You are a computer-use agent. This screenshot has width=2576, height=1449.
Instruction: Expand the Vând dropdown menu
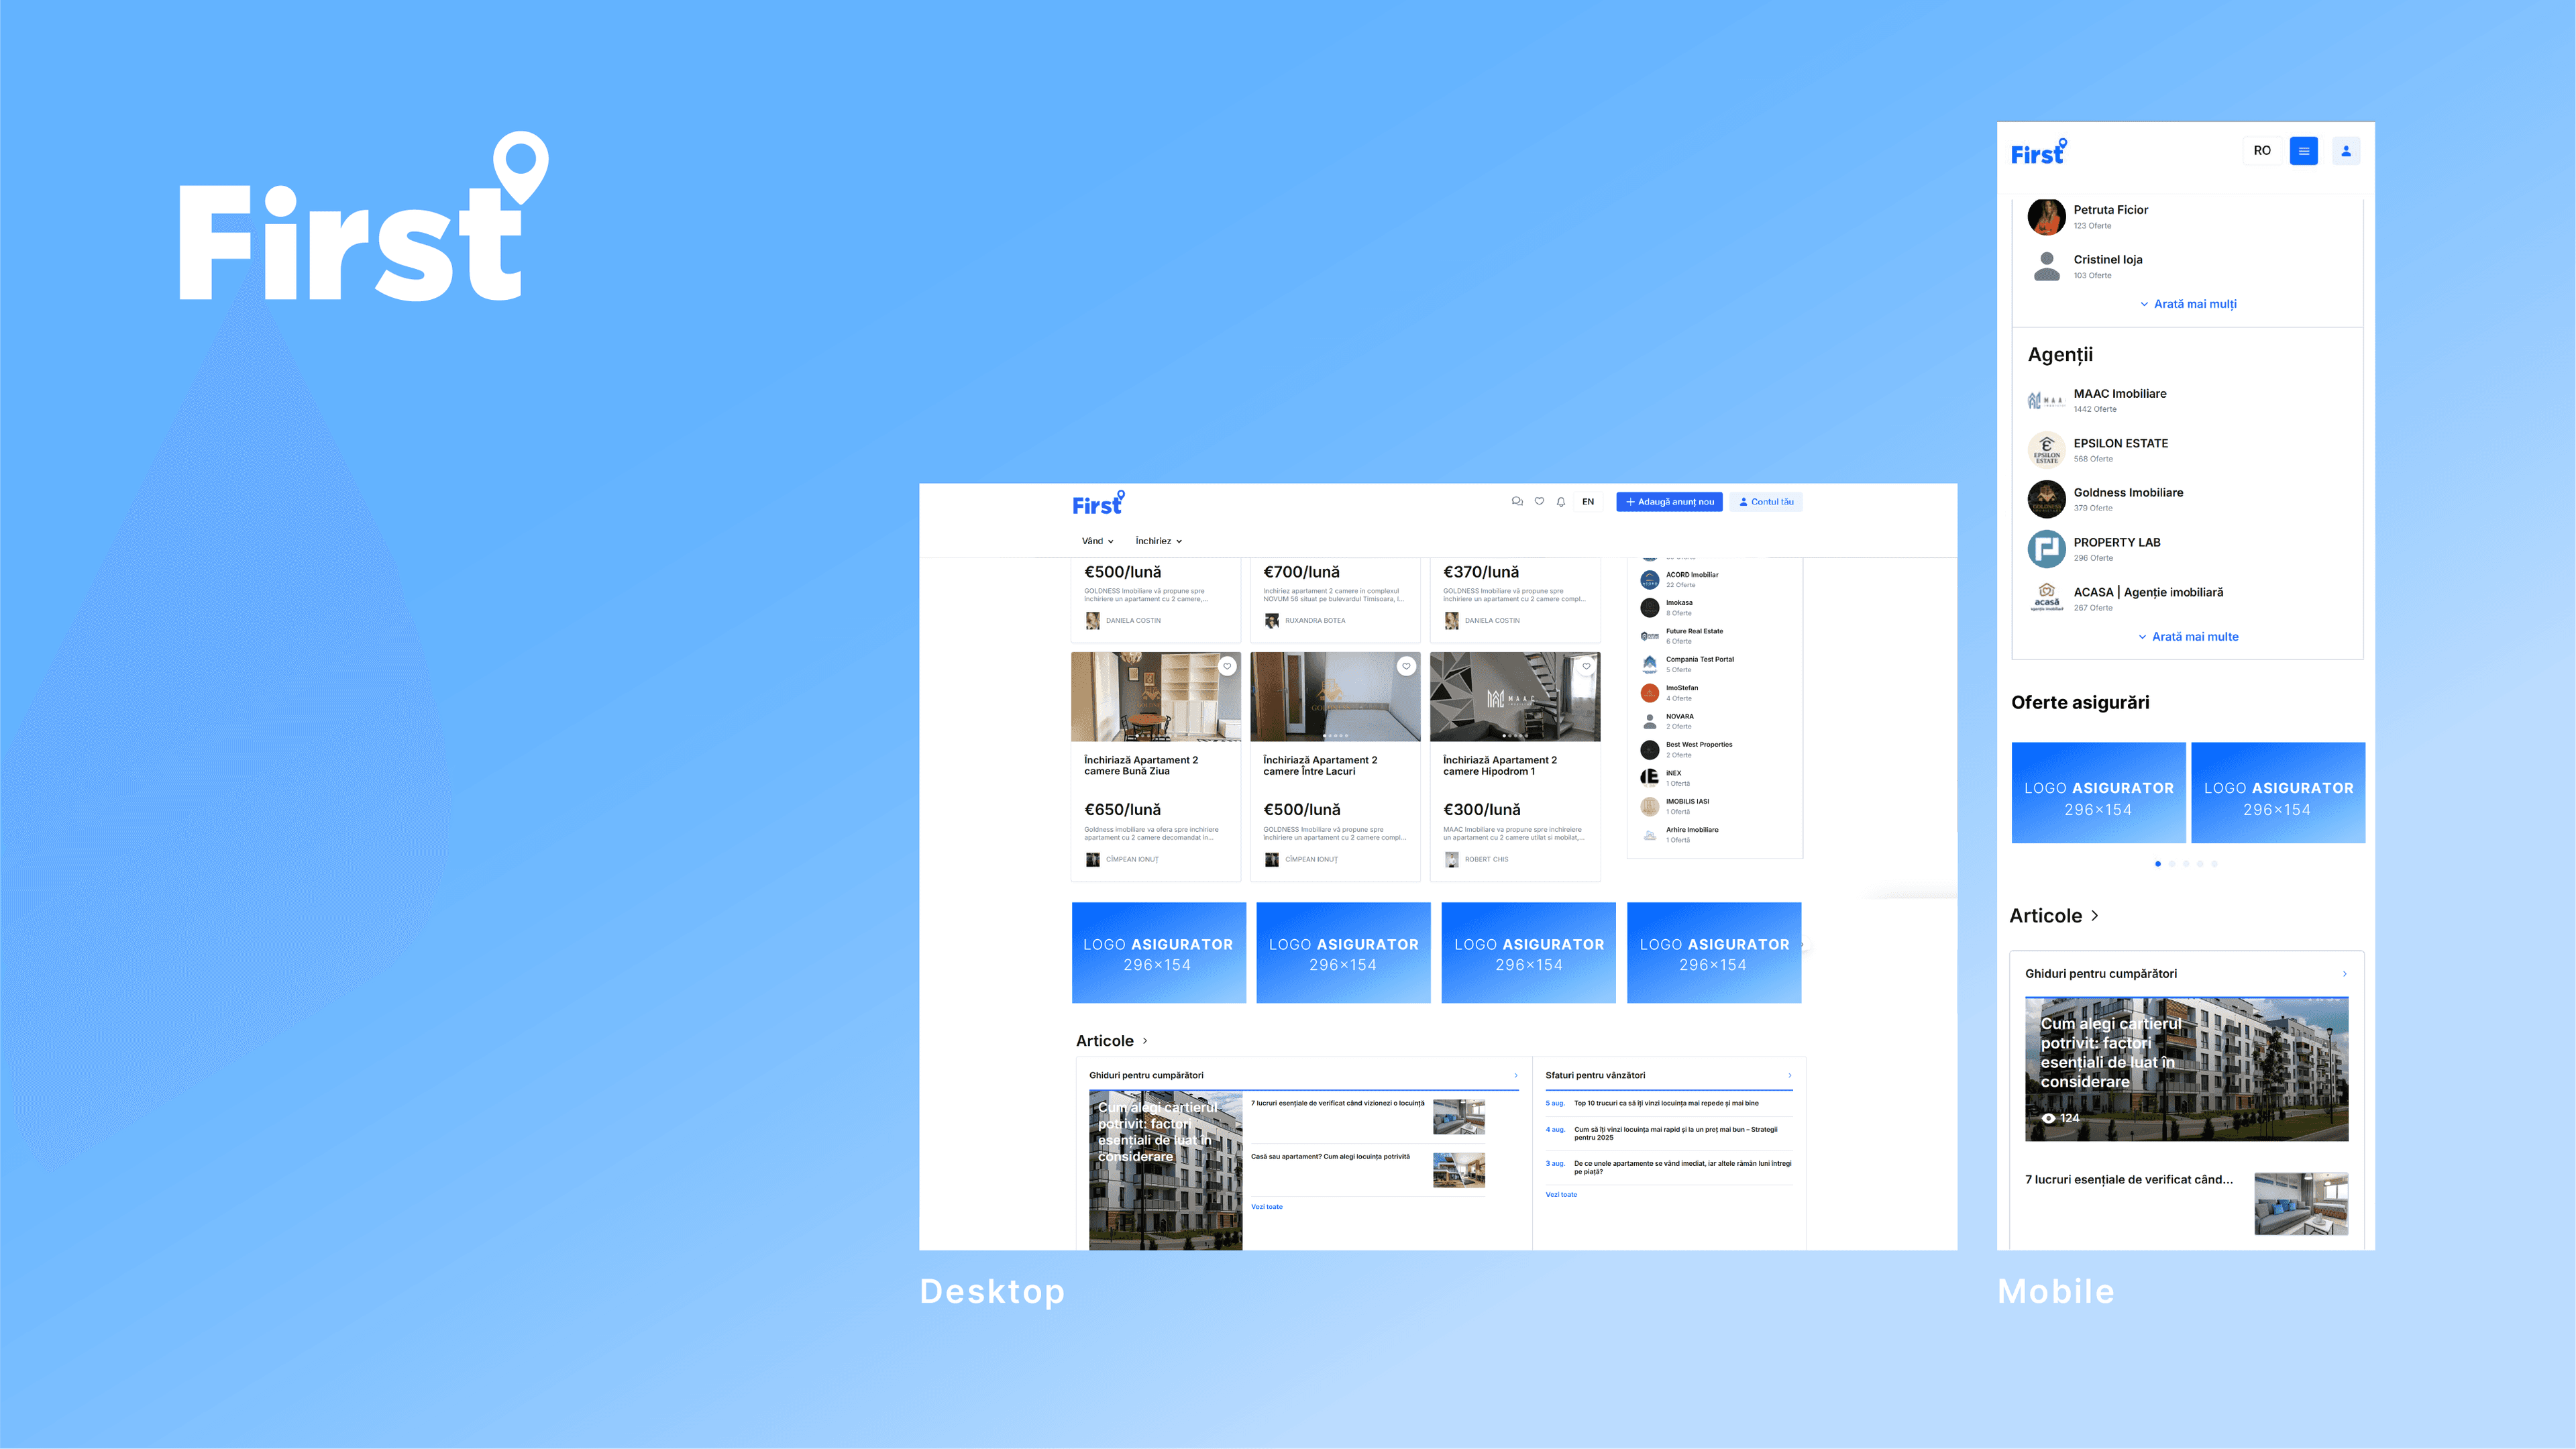pyautogui.click(x=1097, y=541)
